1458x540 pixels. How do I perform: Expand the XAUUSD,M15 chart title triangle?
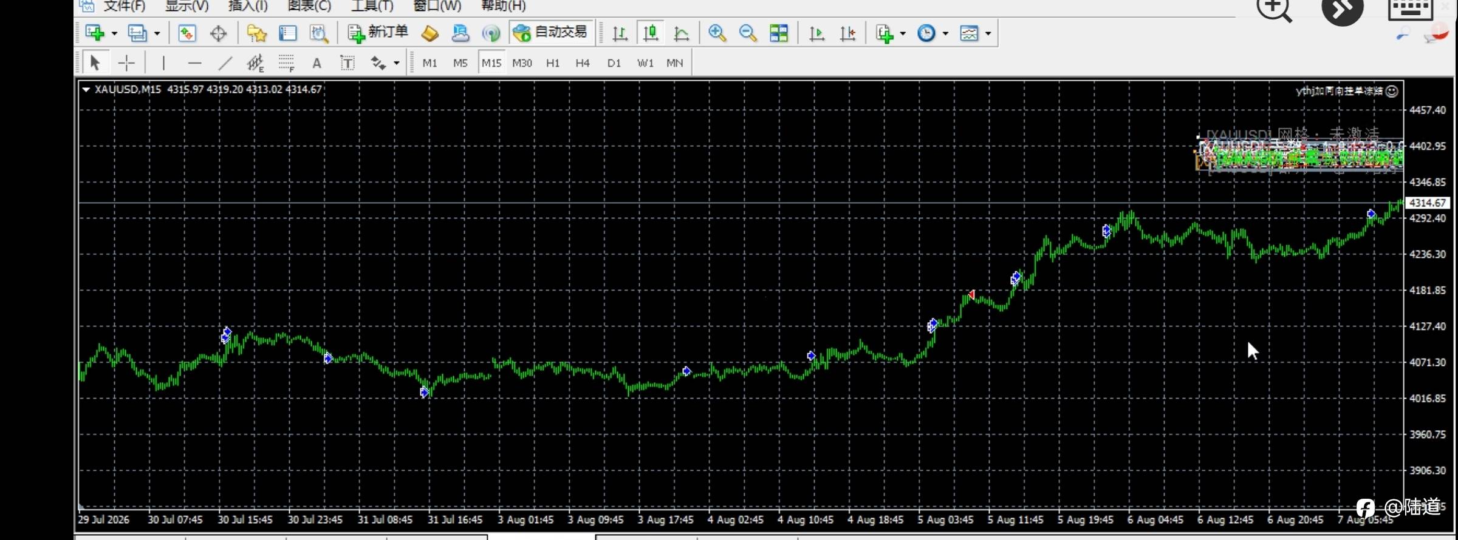point(86,90)
